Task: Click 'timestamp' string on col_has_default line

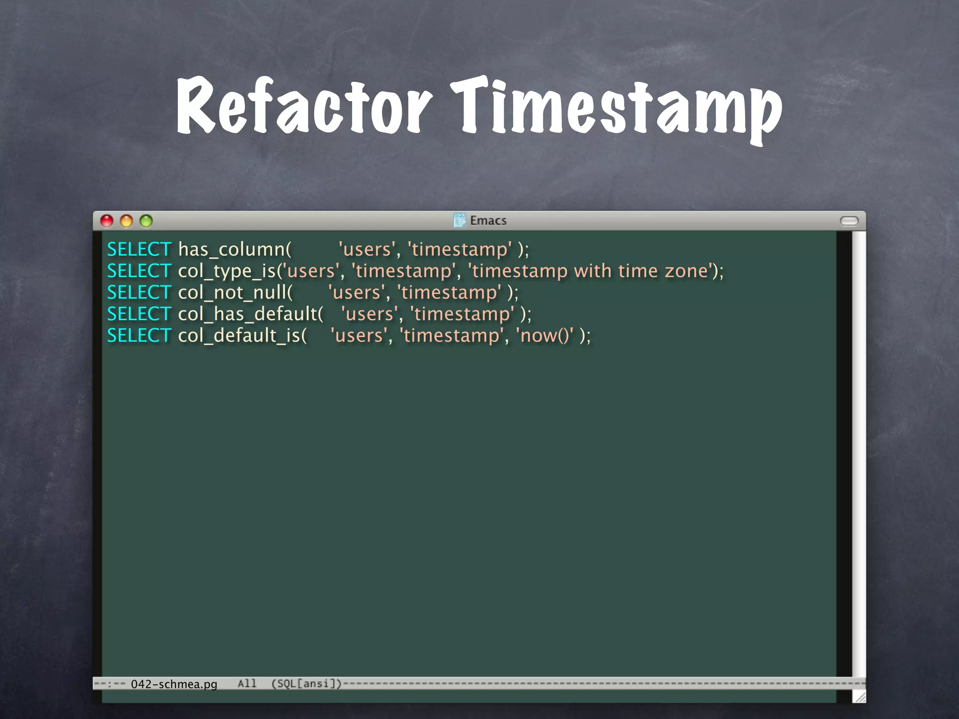Action: [x=462, y=314]
